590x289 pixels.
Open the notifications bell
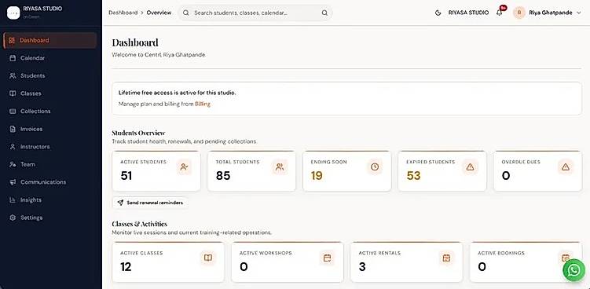[x=500, y=13]
